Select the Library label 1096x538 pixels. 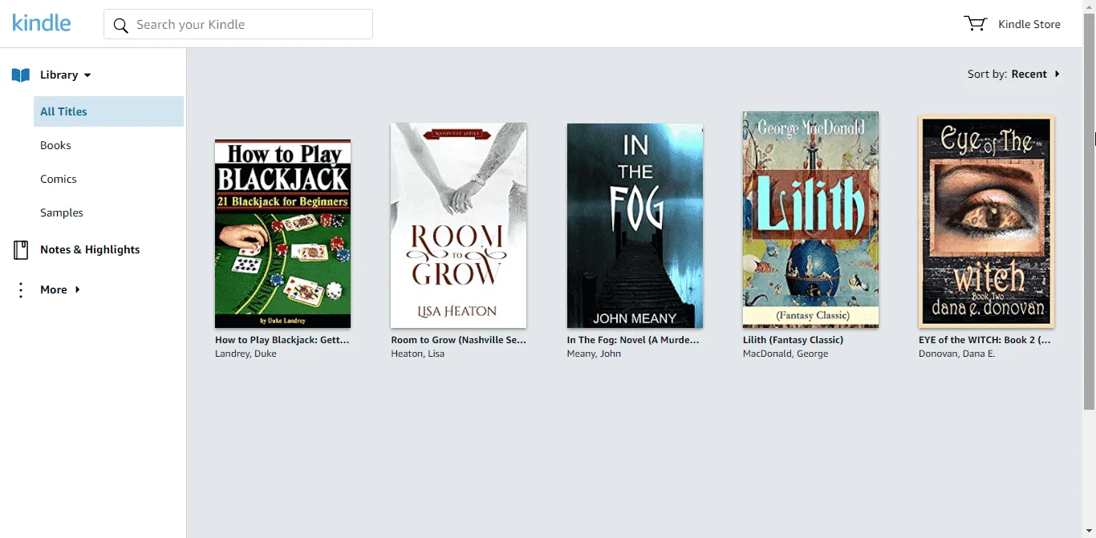pyautogui.click(x=59, y=75)
